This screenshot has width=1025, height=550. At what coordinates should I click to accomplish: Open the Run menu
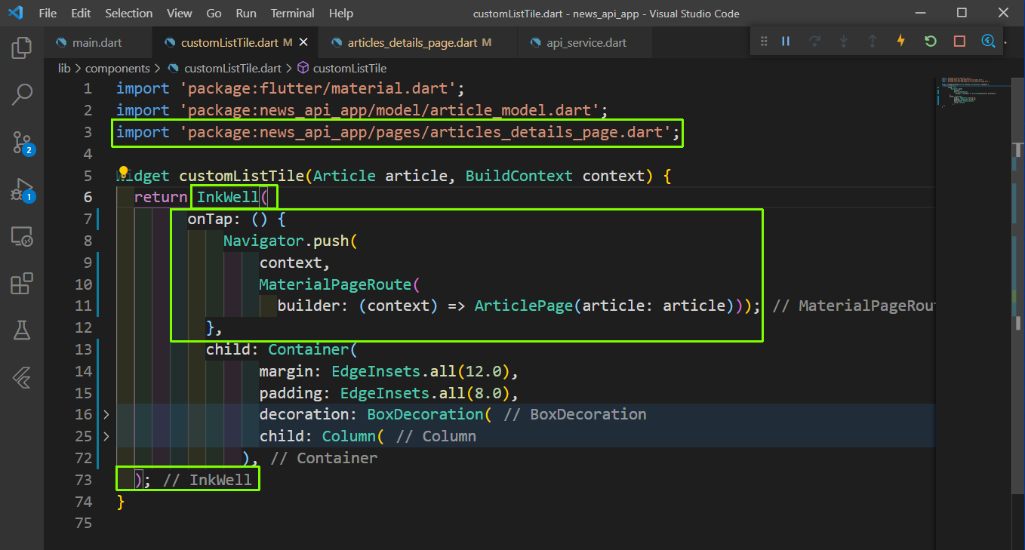tap(246, 14)
